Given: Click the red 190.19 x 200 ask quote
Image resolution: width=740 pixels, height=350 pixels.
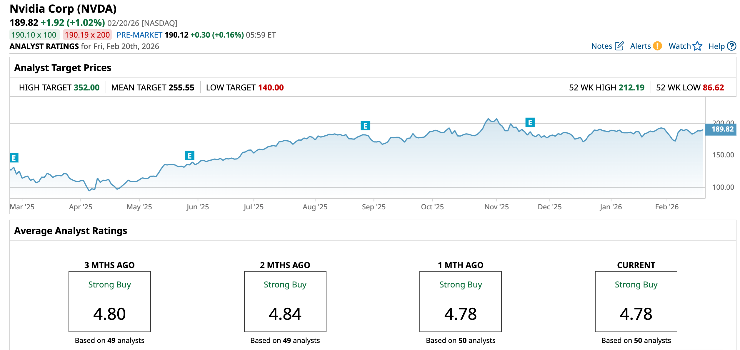Looking at the screenshot, I should pos(87,35).
